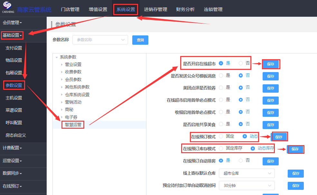
Task: Choose 固定库存 for 在线预订库存模式
Action: tap(221, 149)
